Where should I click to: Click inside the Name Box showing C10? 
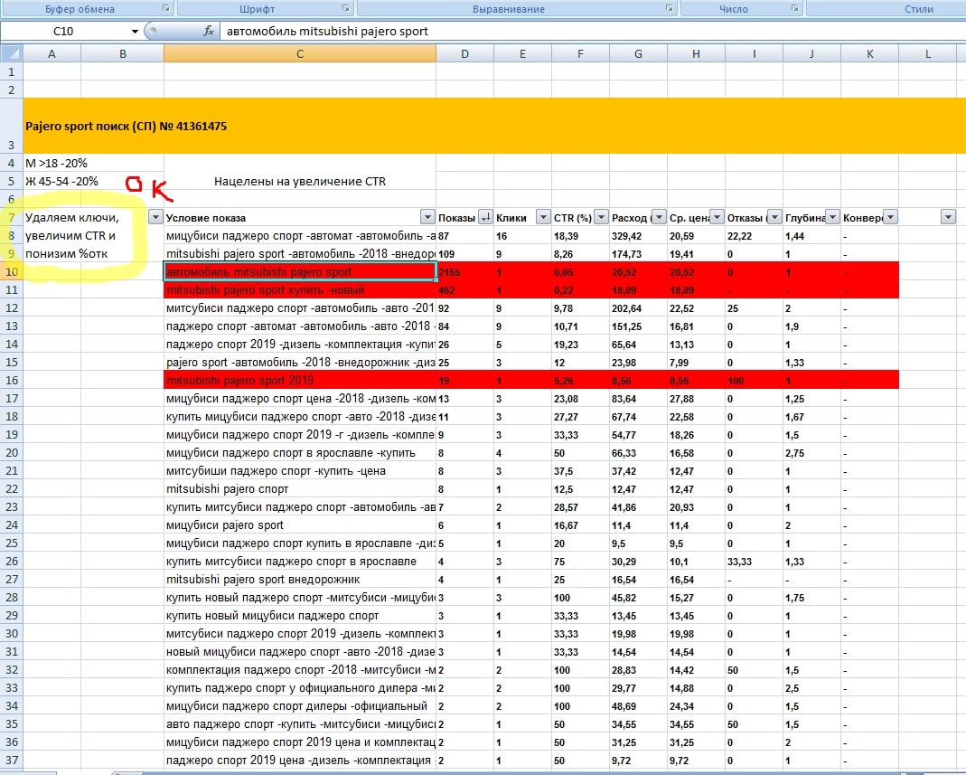(x=63, y=32)
